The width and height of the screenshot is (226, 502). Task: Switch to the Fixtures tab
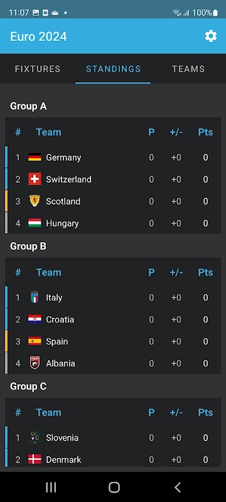pos(38,69)
